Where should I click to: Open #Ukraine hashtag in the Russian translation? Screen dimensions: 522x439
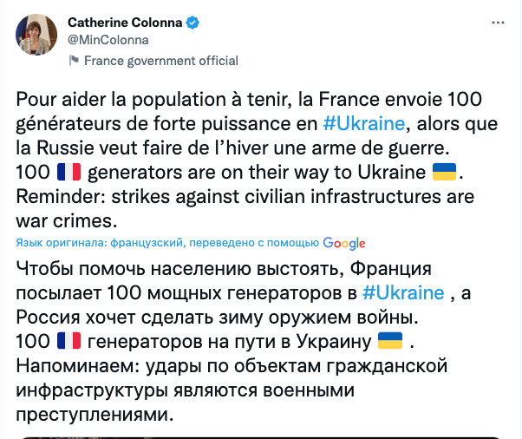tap(404, 292)
